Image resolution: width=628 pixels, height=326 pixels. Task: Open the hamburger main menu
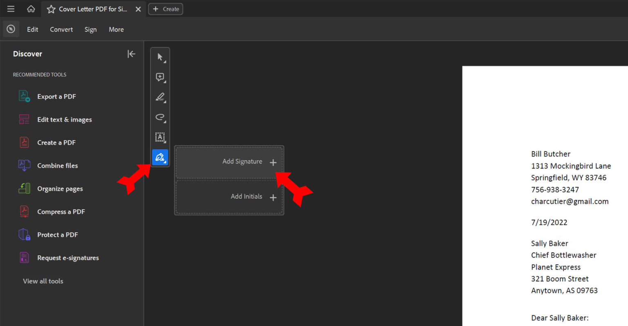(11, 9)
